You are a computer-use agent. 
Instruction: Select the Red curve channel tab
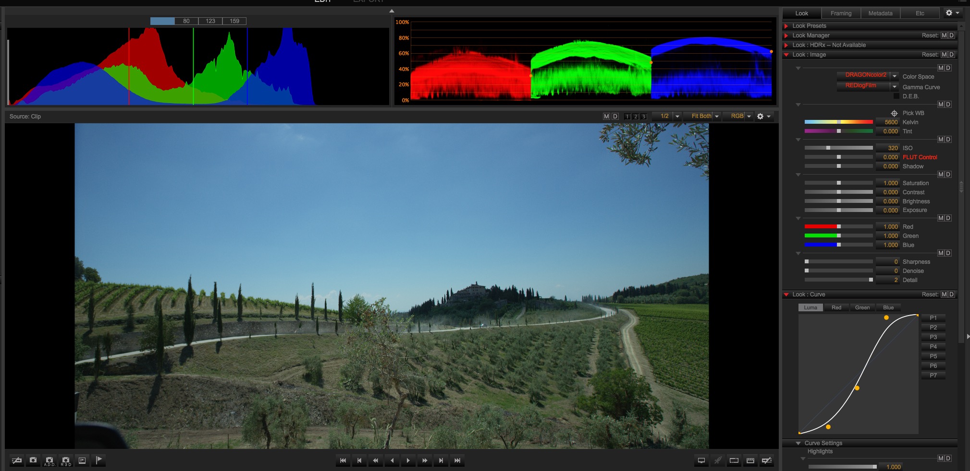(836, 307)
